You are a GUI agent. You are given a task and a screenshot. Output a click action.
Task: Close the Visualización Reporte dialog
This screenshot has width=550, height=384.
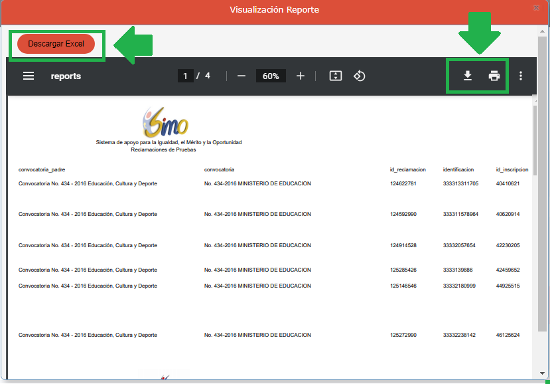(x=536, y=8)
